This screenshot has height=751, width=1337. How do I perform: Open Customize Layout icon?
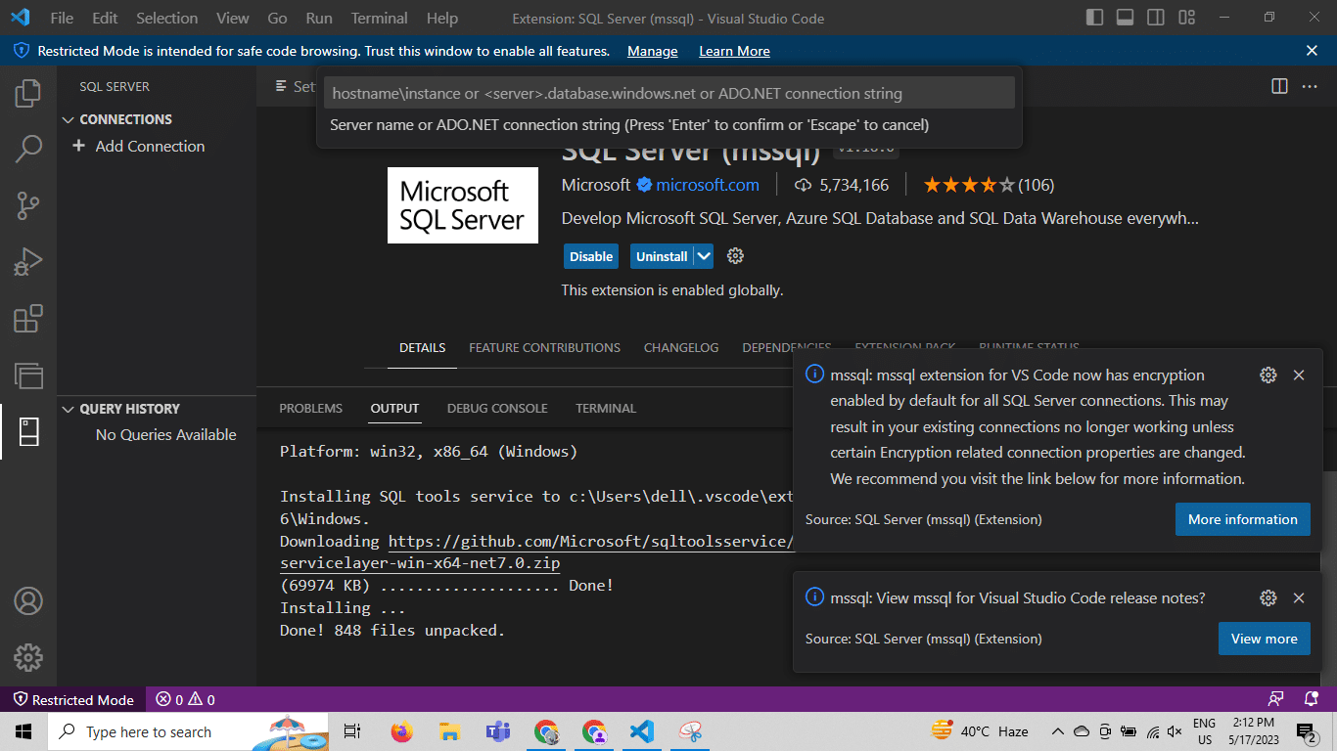pyautogui.click(x=1186, y=18)
